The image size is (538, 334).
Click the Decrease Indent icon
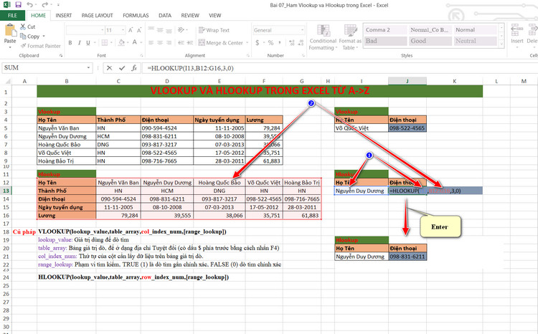pos(181,42)
